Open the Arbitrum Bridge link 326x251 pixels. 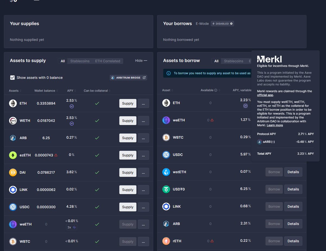[128, 78]
